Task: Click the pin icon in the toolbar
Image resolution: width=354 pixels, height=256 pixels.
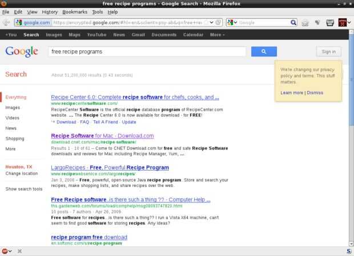Action: [317, 22]
